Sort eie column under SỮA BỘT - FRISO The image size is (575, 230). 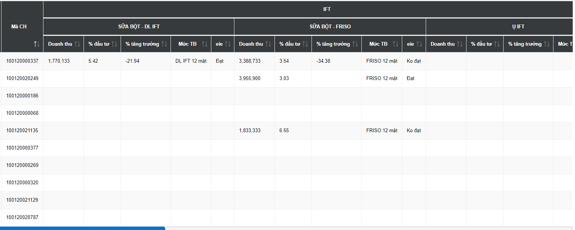419,44
